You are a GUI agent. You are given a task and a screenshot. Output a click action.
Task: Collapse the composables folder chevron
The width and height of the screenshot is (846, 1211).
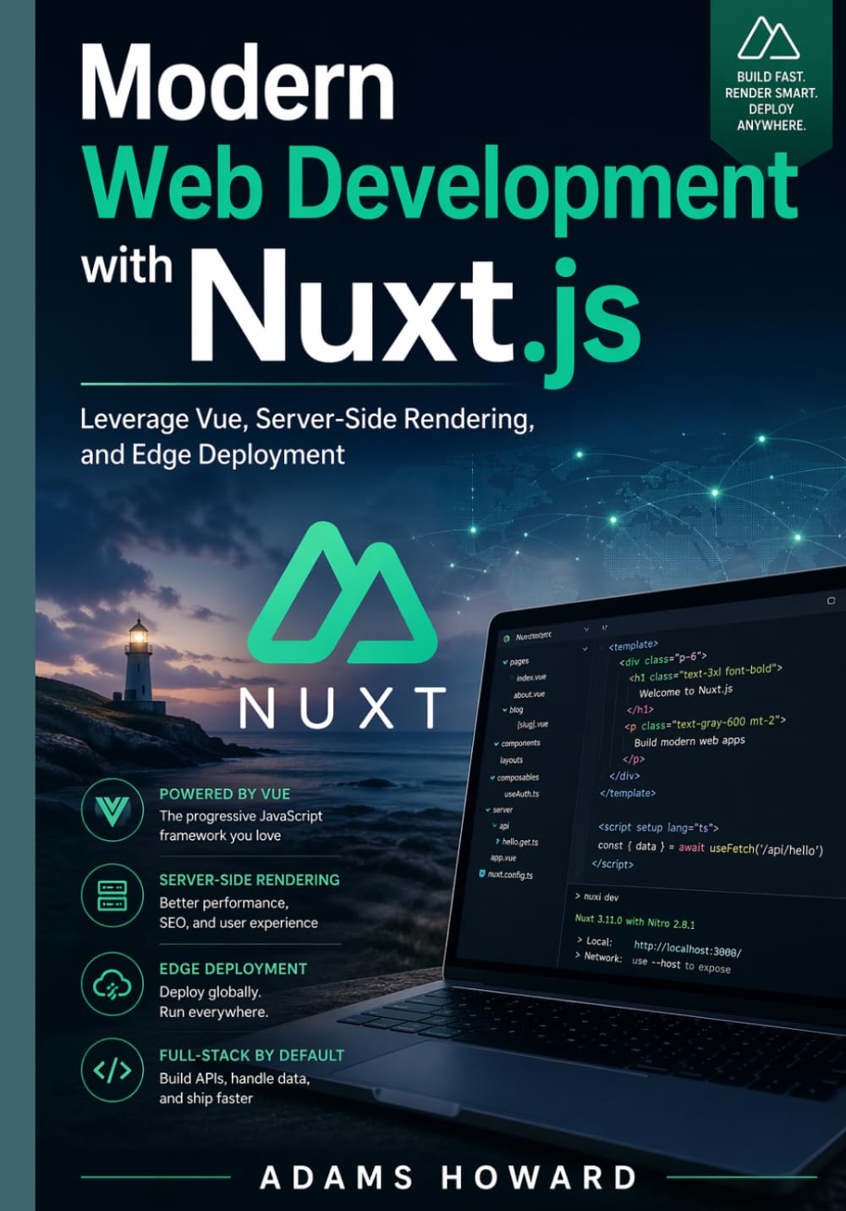(x=492, y=777)
